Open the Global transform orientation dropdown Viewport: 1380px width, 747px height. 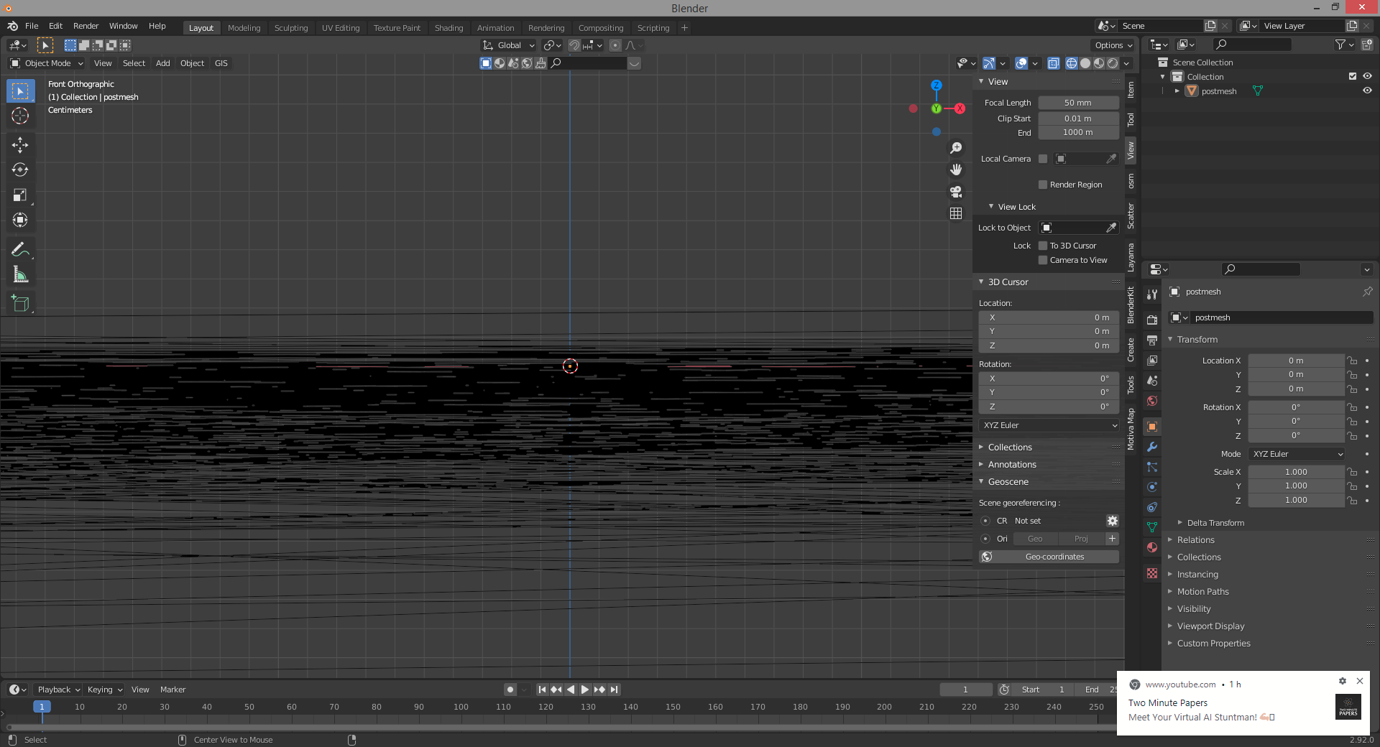(508, 45)
